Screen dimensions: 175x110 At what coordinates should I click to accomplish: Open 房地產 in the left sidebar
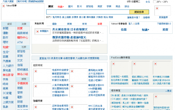coord(7,70)
